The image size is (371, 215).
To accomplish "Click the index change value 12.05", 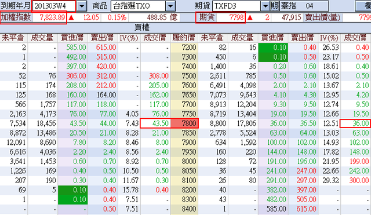I will click(x=91, y=17).
